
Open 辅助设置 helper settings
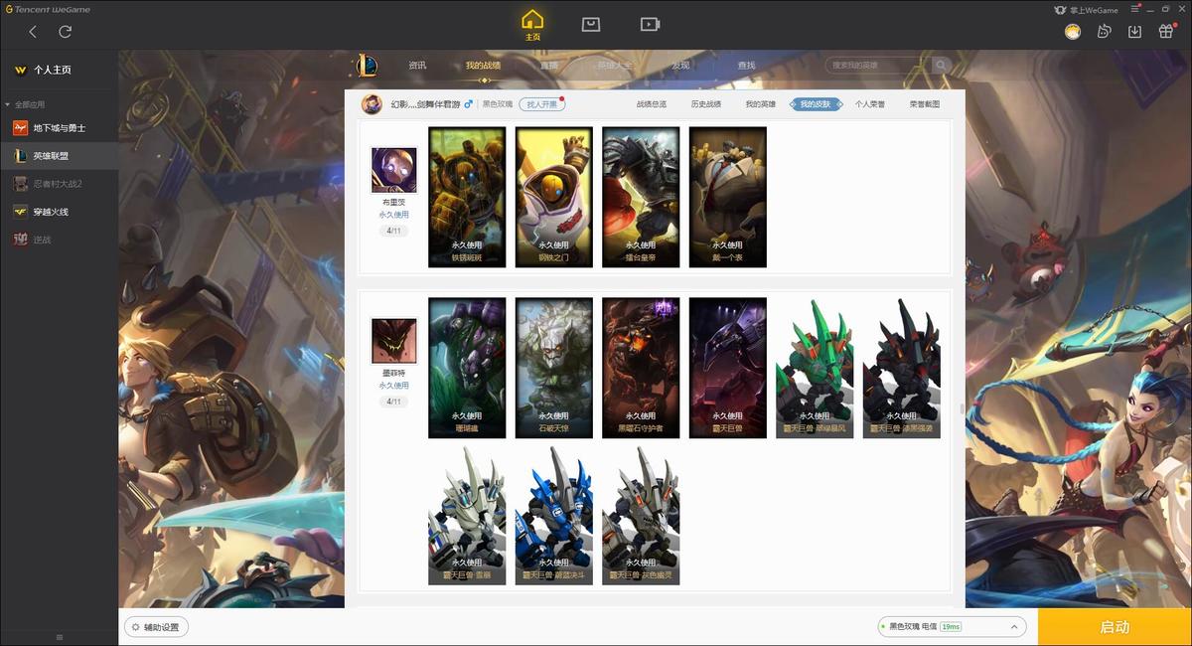click(156, 627)
